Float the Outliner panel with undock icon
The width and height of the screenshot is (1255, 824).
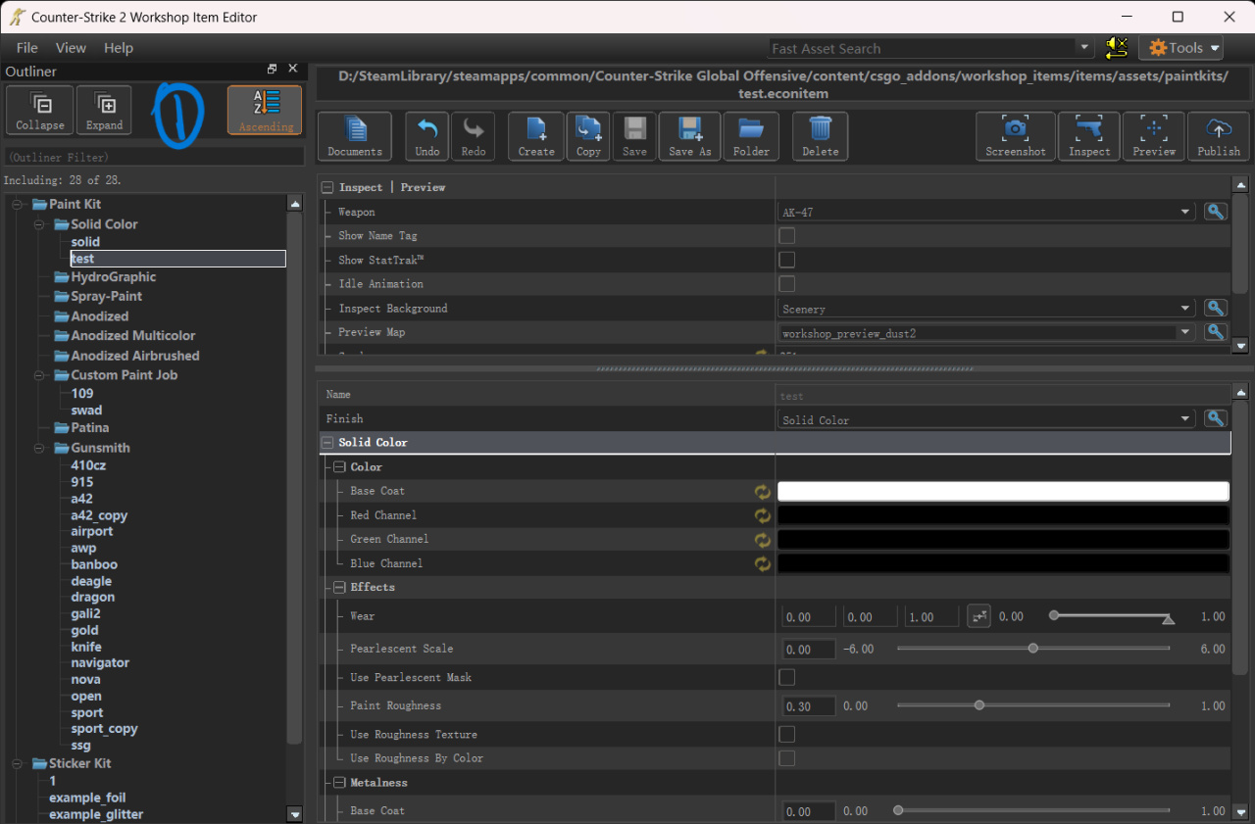coord(272,70)
